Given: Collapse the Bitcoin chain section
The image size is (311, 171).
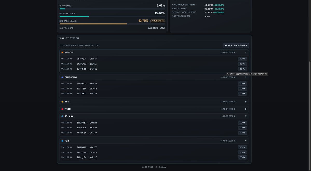Looking at the screenshot, I should (x=246, y=52).
